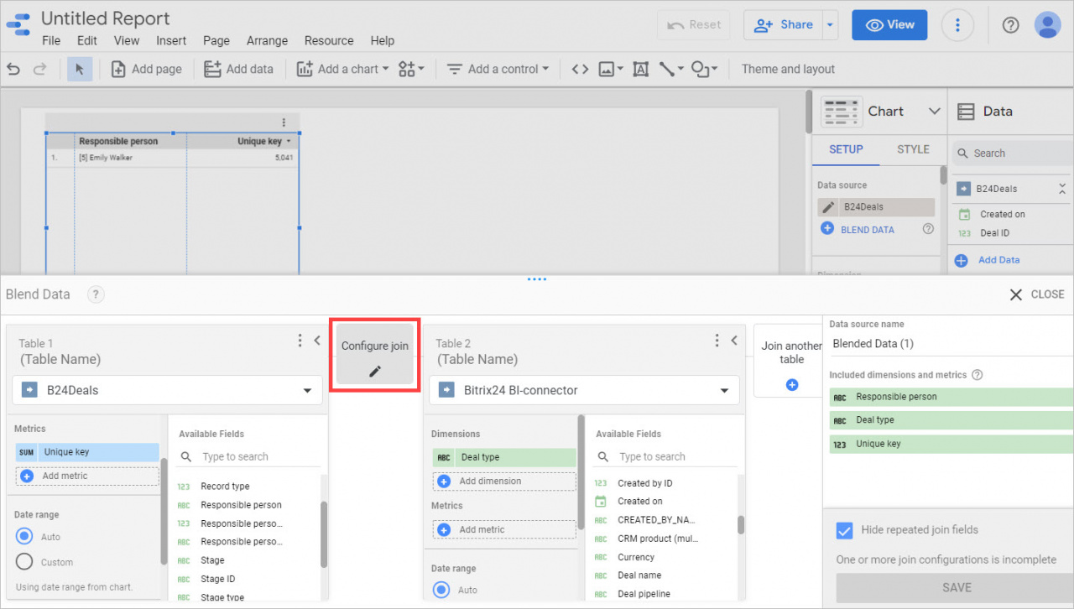
Task: Open the File menu
Action: [x=51, y=40]
